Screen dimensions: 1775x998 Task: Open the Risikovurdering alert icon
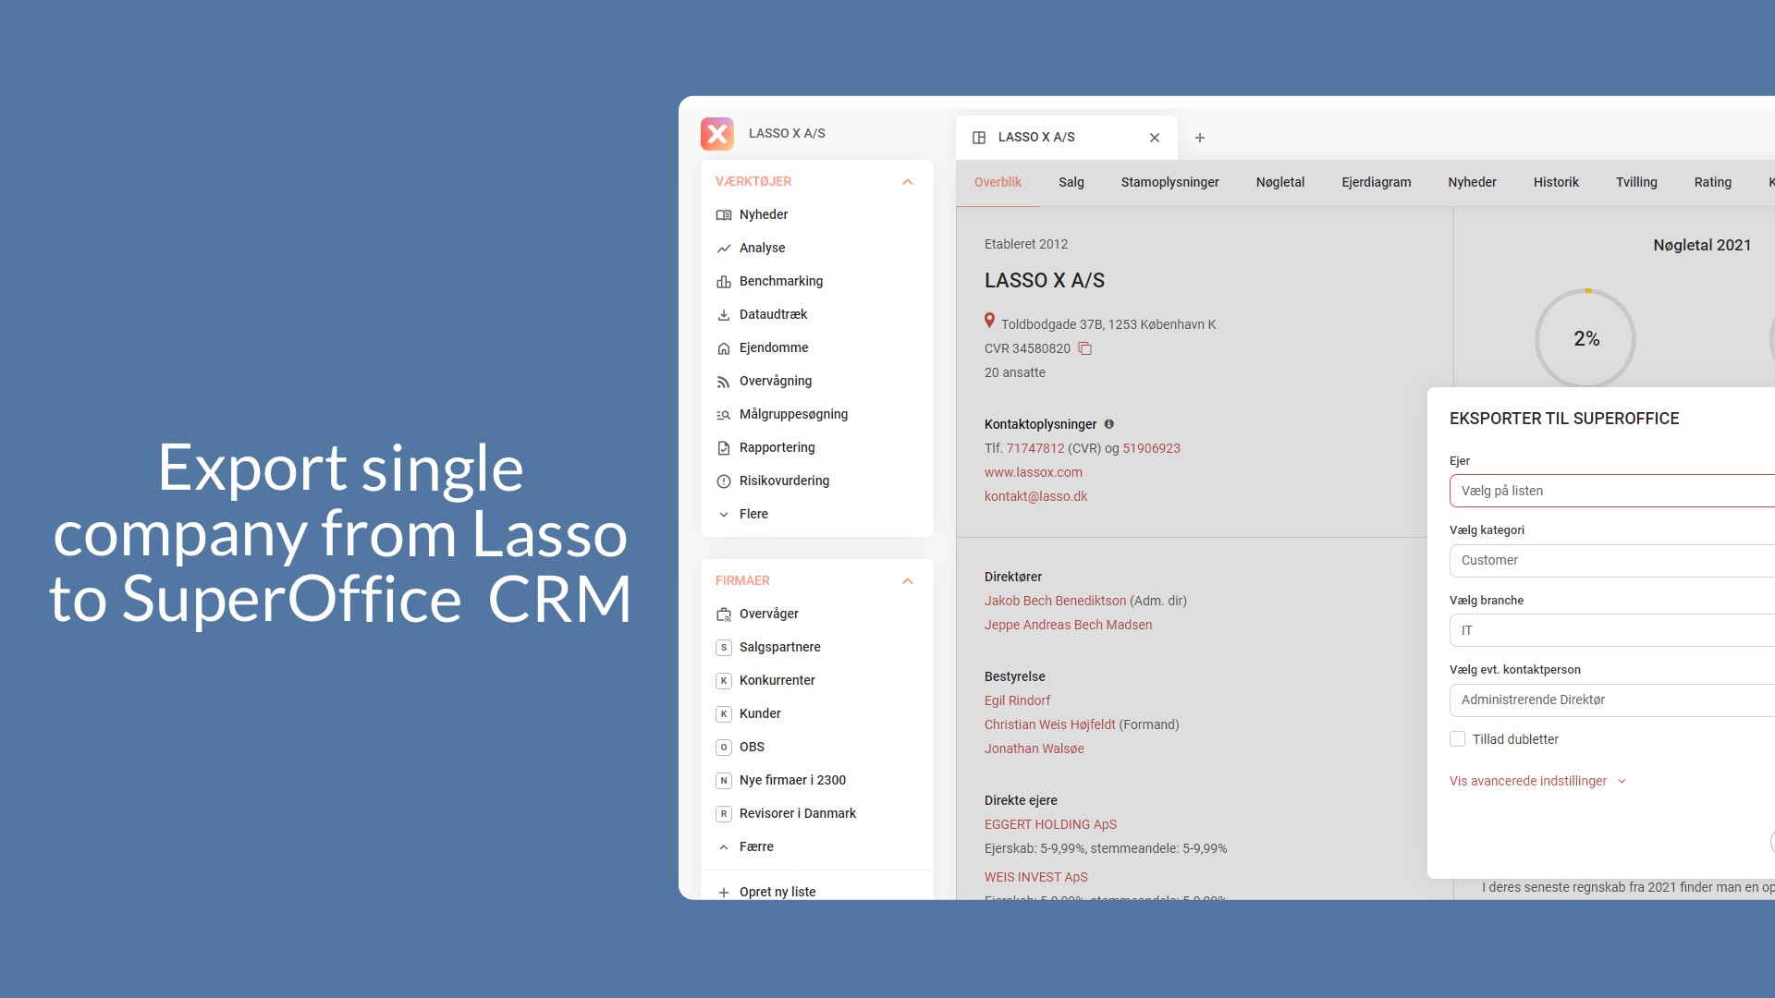[x=724, y=481]
